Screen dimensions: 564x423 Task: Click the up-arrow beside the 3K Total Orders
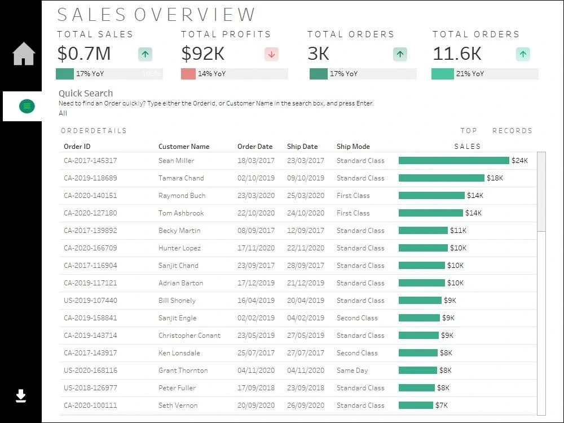(x=399, y=54)
